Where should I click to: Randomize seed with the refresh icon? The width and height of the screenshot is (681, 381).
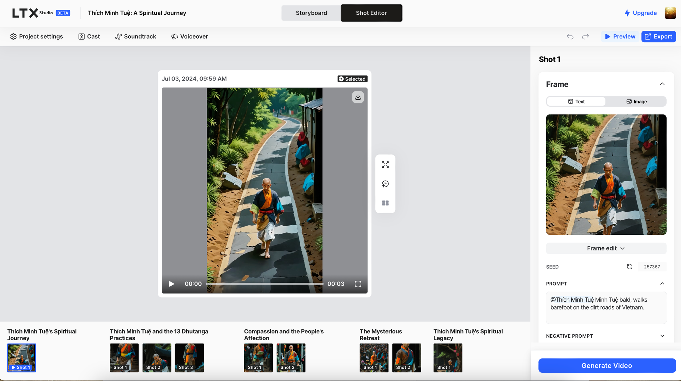[630, 267]
